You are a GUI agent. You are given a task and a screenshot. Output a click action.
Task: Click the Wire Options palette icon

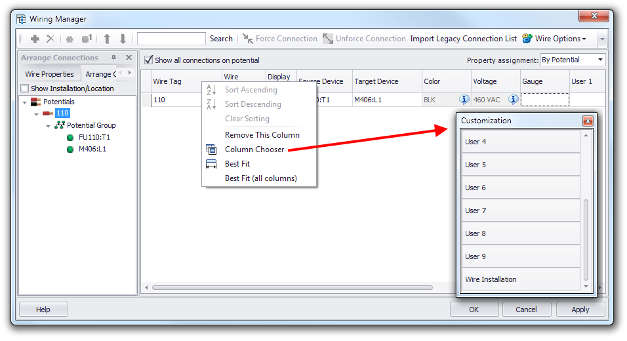point(527,39)
